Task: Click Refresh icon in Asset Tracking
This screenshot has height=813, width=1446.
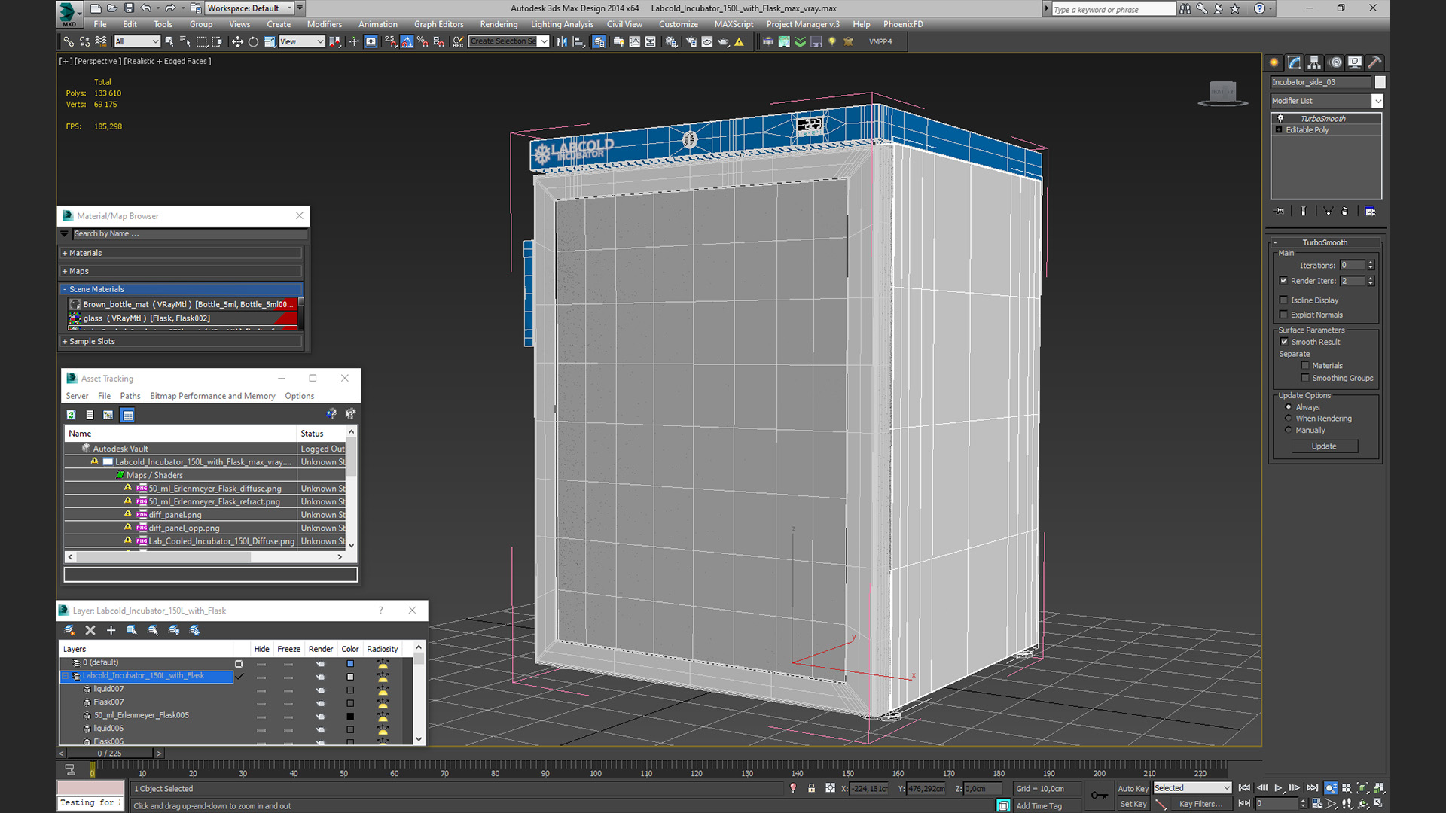Action: click(x=71, y=415)
